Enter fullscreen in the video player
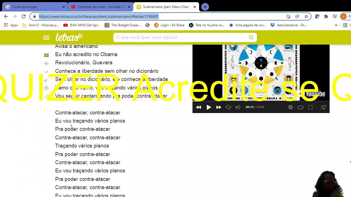 pyautogui.click(x=310, y=107)
